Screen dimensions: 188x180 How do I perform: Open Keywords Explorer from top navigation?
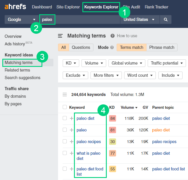pos(101,7)
